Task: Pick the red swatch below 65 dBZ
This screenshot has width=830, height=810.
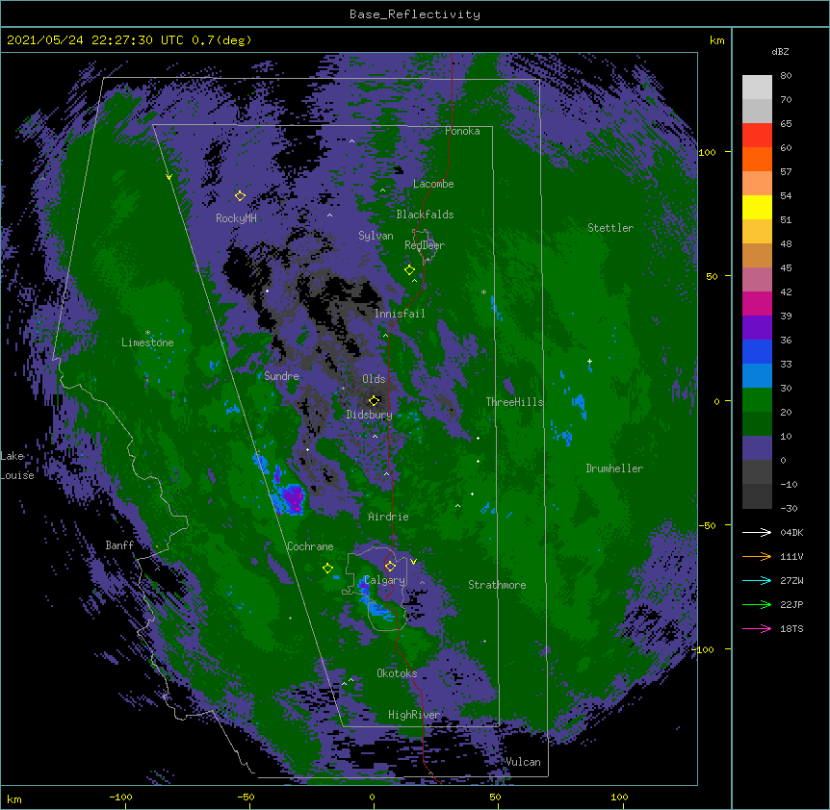Action: 757,135
